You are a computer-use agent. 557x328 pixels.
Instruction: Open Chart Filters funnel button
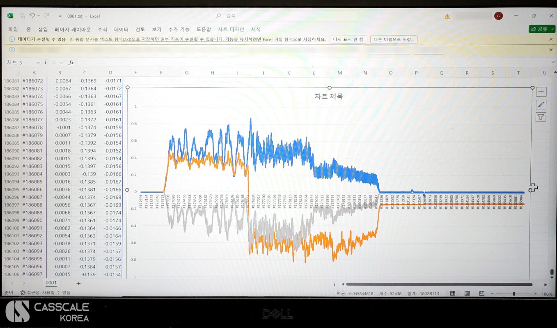541,117
